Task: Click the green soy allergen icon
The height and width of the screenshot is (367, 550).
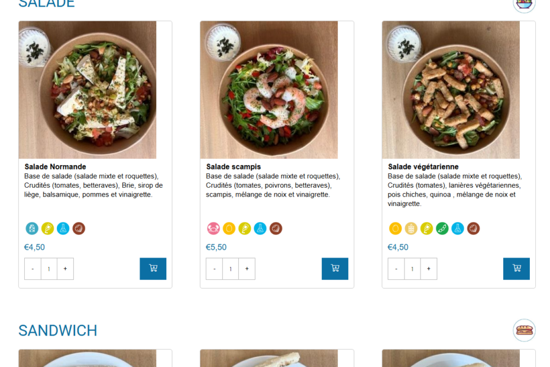Action: pyautogui.click(x=442, y=228)
